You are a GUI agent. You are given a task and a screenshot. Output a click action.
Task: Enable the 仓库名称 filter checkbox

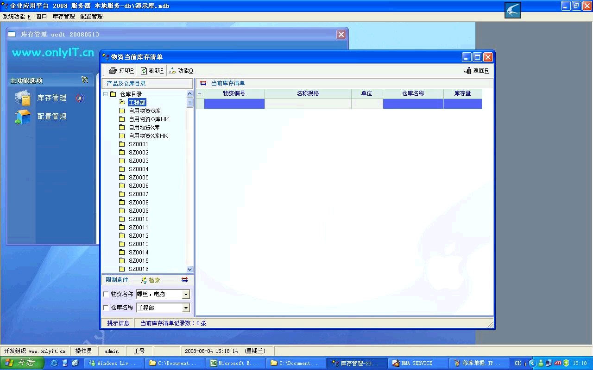tap(106, 308)
